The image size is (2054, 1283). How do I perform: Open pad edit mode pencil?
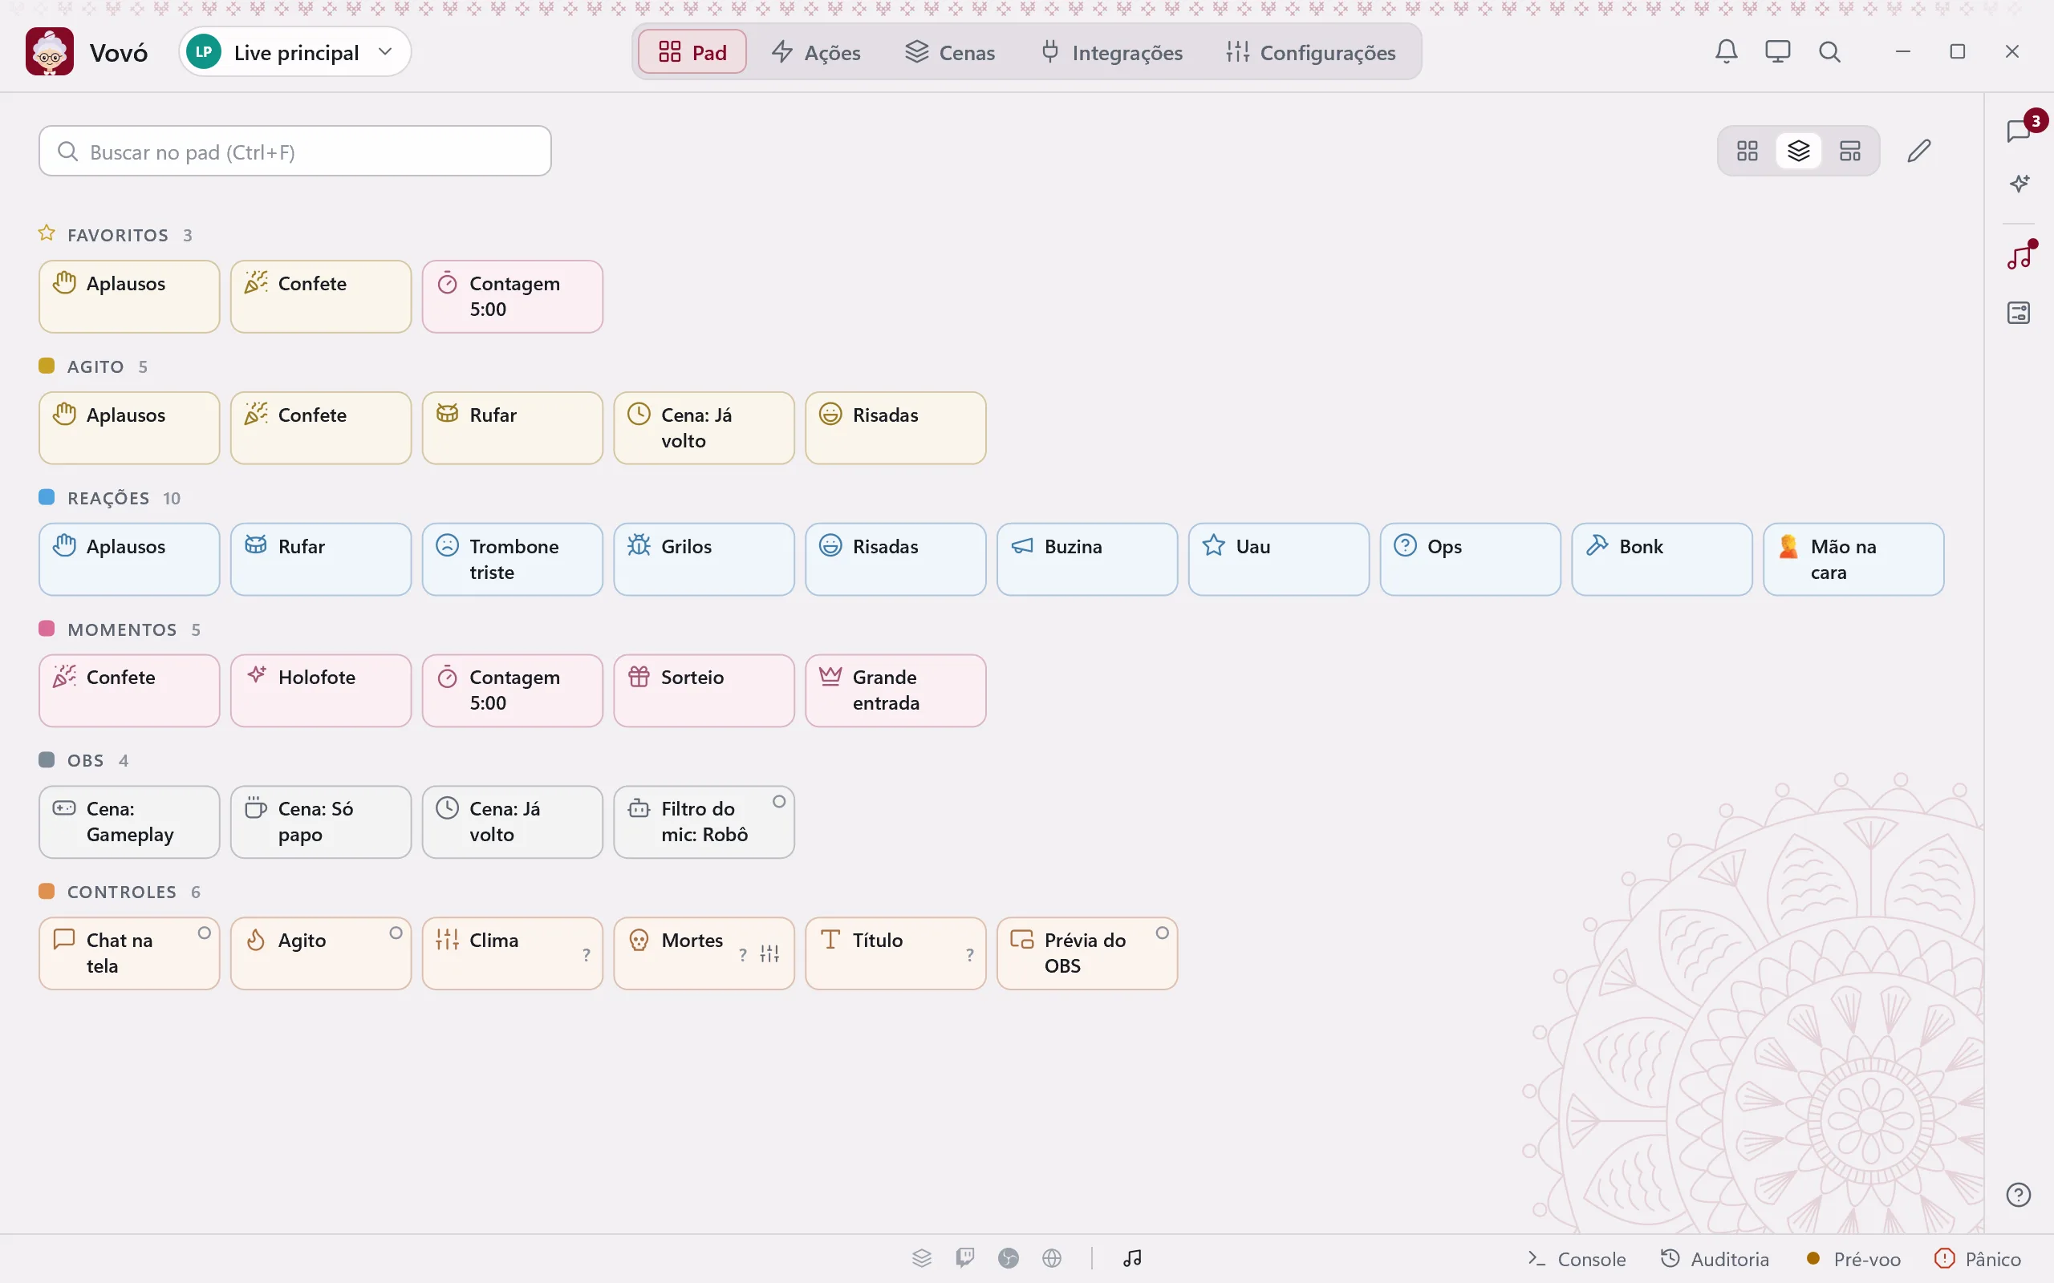1919,151
